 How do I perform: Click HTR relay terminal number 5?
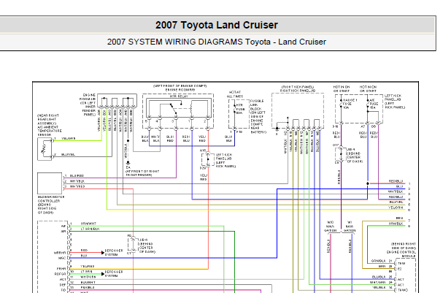pos(146,121)
